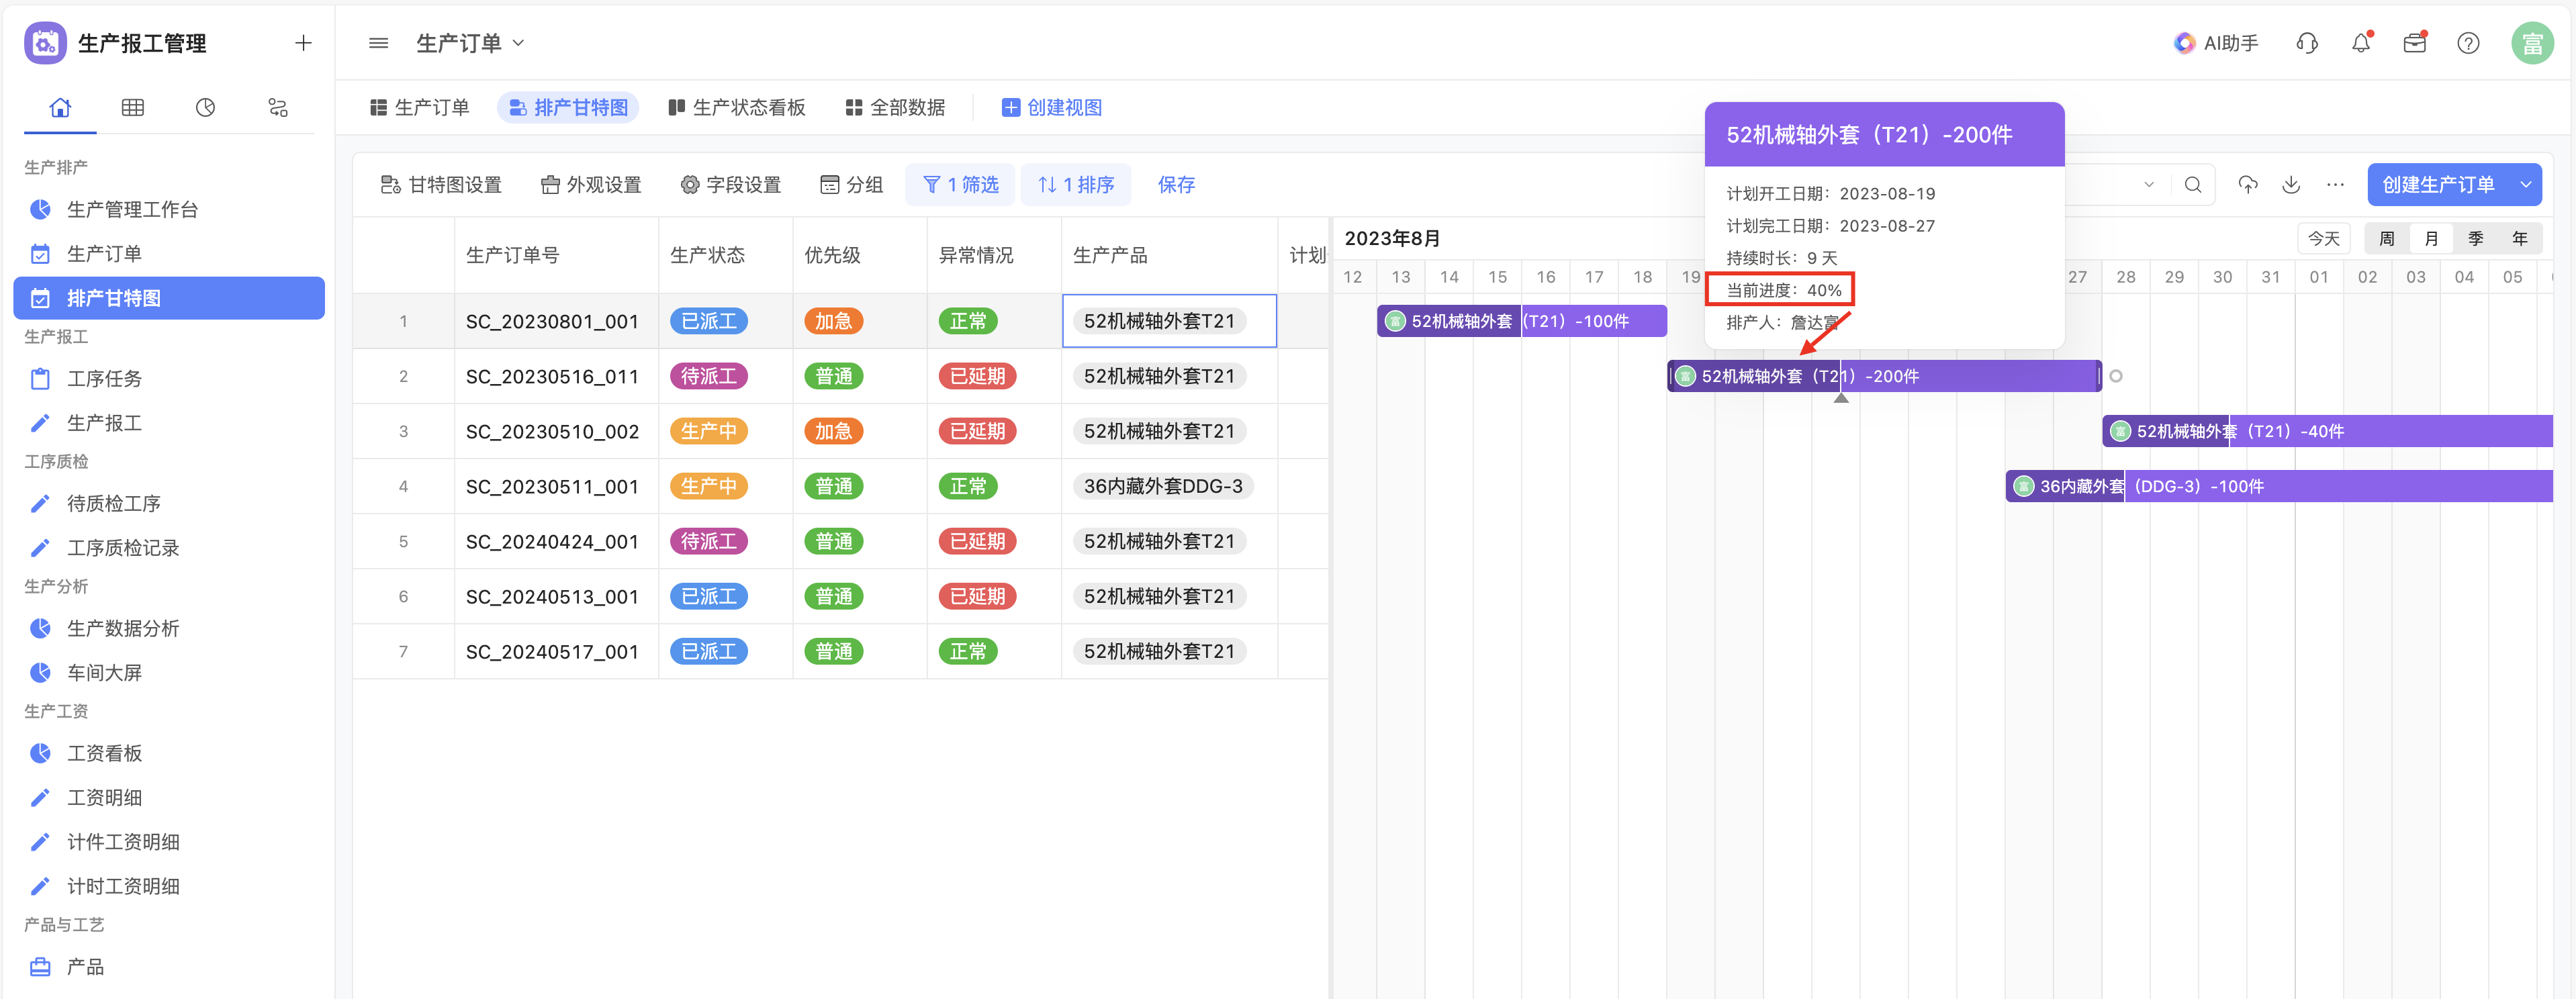The width and height of the screenshot is (2576, 999).
Task: Collapse sidebar with the hamburger menu icon
Action: (378, 43)
